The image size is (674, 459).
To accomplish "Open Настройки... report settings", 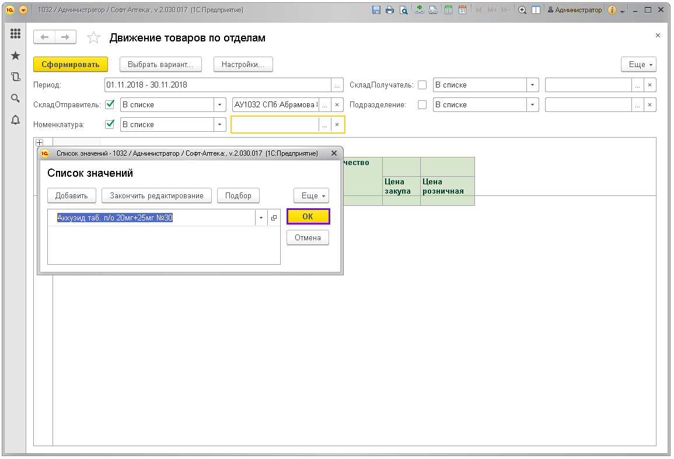I will pyautogui.click(x=243, y=65).
